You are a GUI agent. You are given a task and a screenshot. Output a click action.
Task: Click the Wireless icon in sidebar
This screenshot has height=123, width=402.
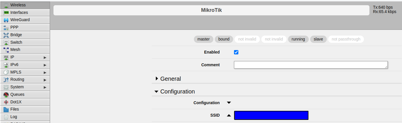6,5
